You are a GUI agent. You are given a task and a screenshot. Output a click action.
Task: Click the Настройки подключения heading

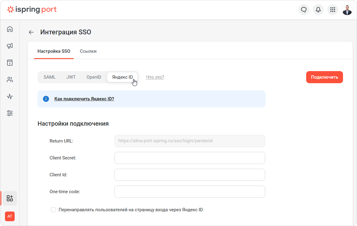pos(73,124)
